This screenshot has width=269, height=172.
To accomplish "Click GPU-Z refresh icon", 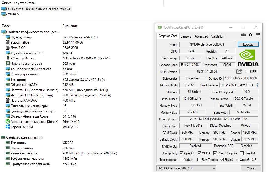I will click(250, 35).
